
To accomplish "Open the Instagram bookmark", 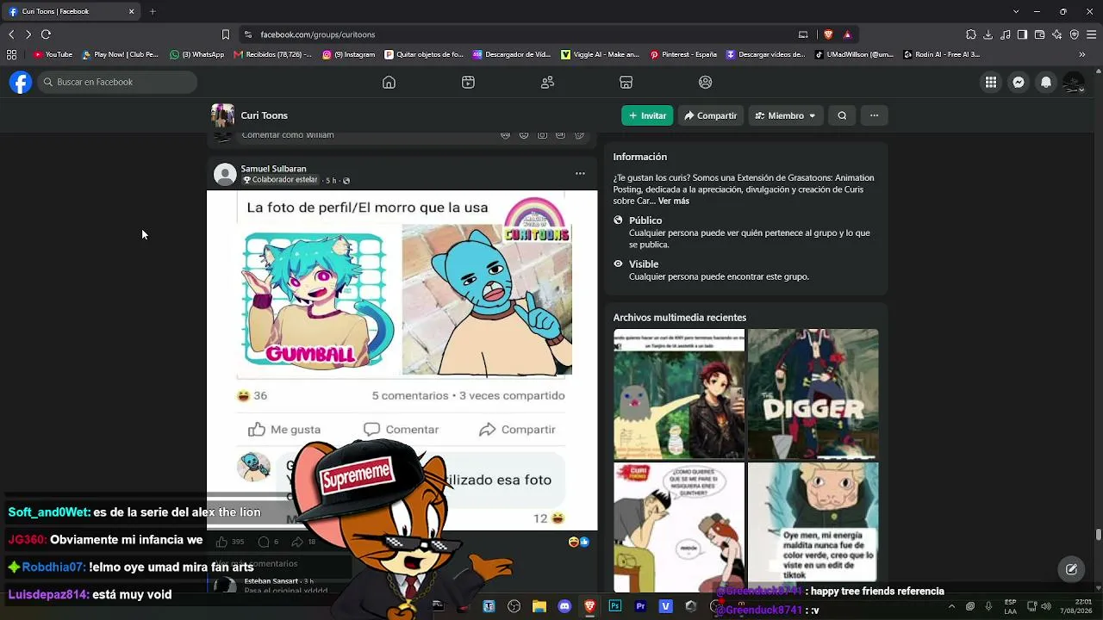I will pos(349,55).
